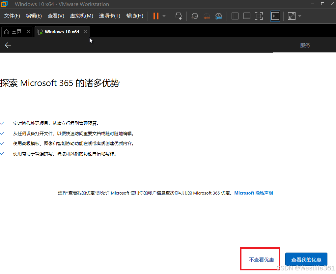Open the Snapshot Manager
The width and height of the screenshot is (336, 274).
(x=218, y=16)
